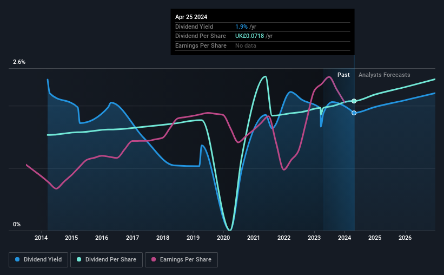Select the teal dividend-per-share data point marker

354,101
